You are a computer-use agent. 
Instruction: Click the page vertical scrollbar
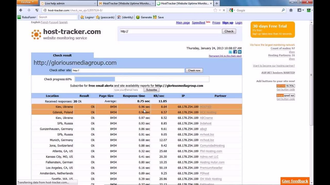[311, 75]
